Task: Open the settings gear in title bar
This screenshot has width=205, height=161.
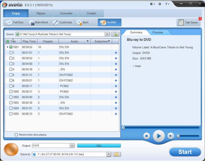Action: coord(160,4)
